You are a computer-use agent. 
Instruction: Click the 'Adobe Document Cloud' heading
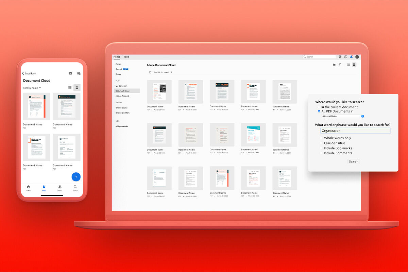click(x=161, y=65)
